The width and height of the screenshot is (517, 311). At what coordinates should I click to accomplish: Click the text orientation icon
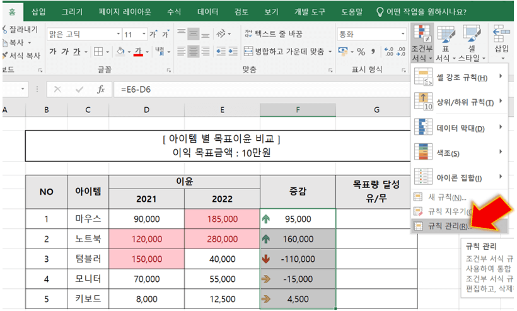click(221, 33)
